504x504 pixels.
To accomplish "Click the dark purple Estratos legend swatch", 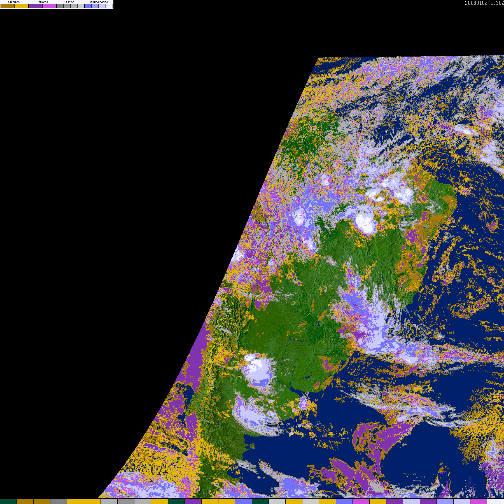I will click(36, 6).
